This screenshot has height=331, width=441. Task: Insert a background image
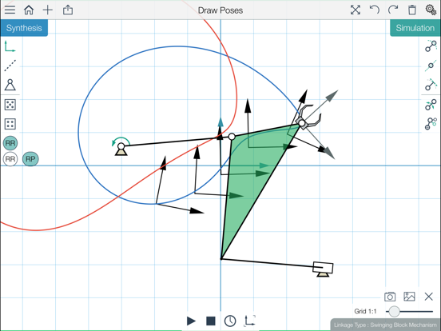409,297
